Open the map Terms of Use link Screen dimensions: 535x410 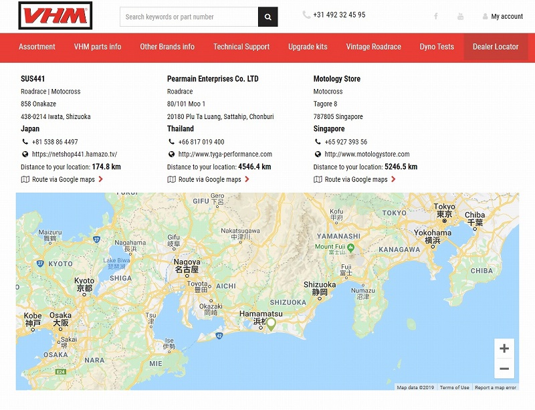[x=455, y=387]
